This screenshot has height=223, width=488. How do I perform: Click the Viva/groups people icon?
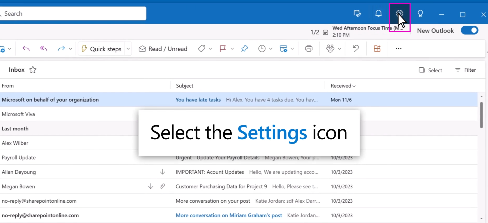click(x=330, y=49)
